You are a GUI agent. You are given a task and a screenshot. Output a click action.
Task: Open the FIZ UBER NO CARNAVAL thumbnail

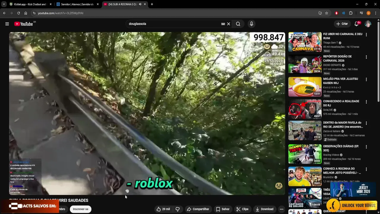coord(305,42)
